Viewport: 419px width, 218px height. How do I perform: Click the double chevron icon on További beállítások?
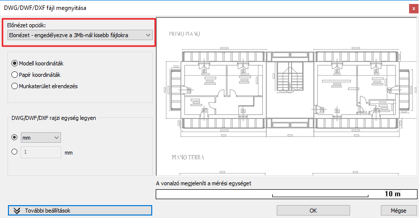click(17, 211)
